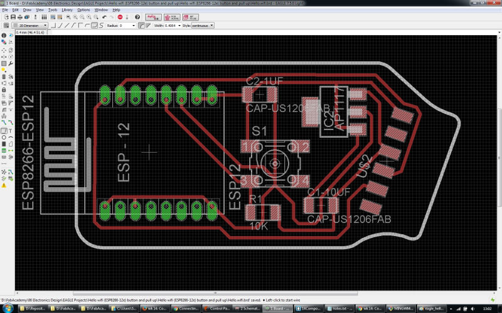This screenshot has height=313, width=502.
Task: Open the Style dropdown set to continuous
Action: [203, 26]
